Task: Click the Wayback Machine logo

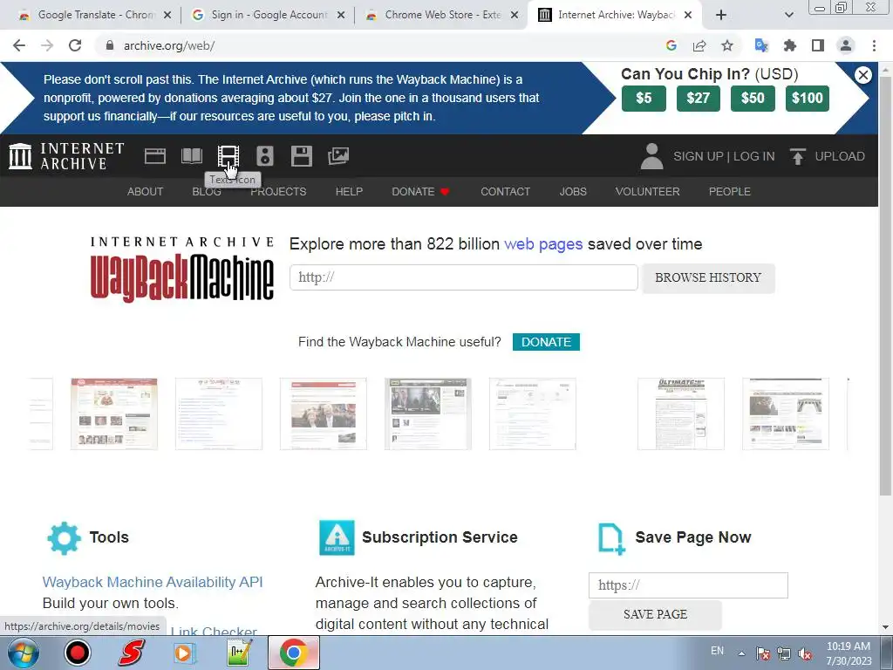Action: point(182,269)
